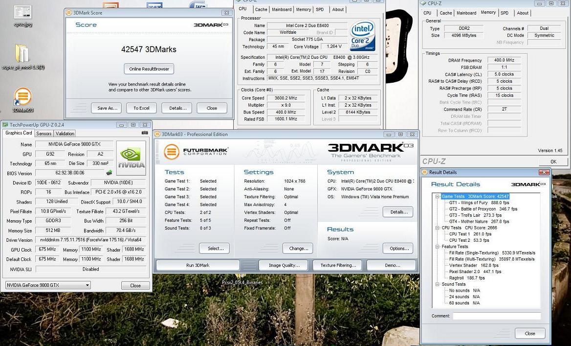Click Close in the 3DMark Score window

pos(212,108)
